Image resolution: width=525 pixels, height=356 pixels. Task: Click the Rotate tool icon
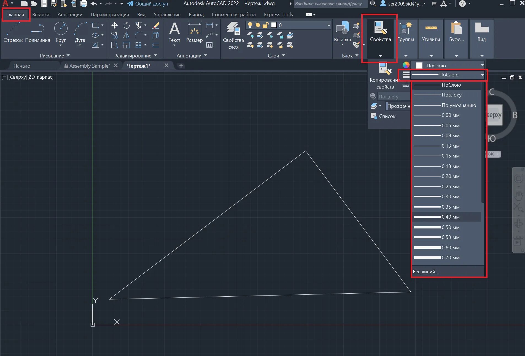[x=126, y=26]
